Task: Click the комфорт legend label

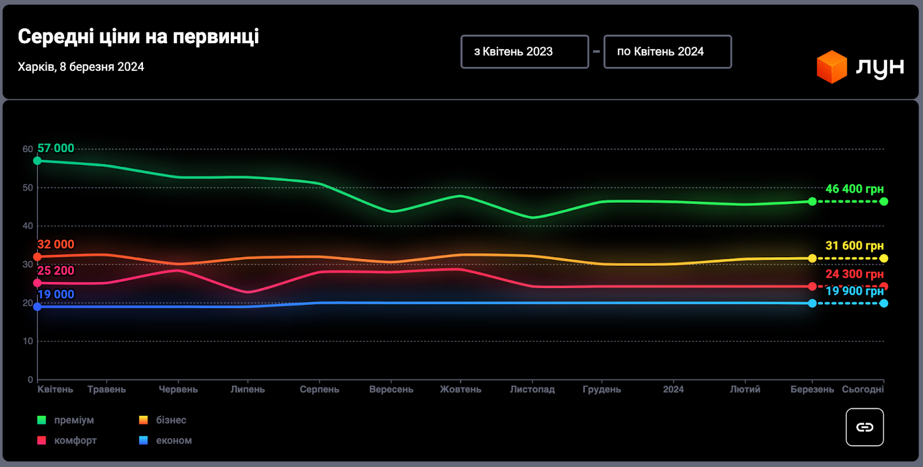Action: click(x=76, y=440)
